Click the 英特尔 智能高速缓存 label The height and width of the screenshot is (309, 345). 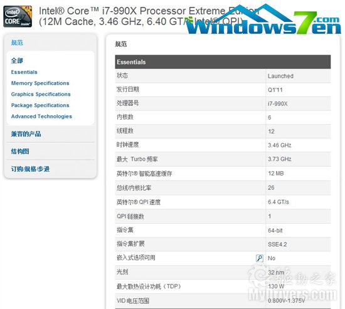(x=144, y=174)
